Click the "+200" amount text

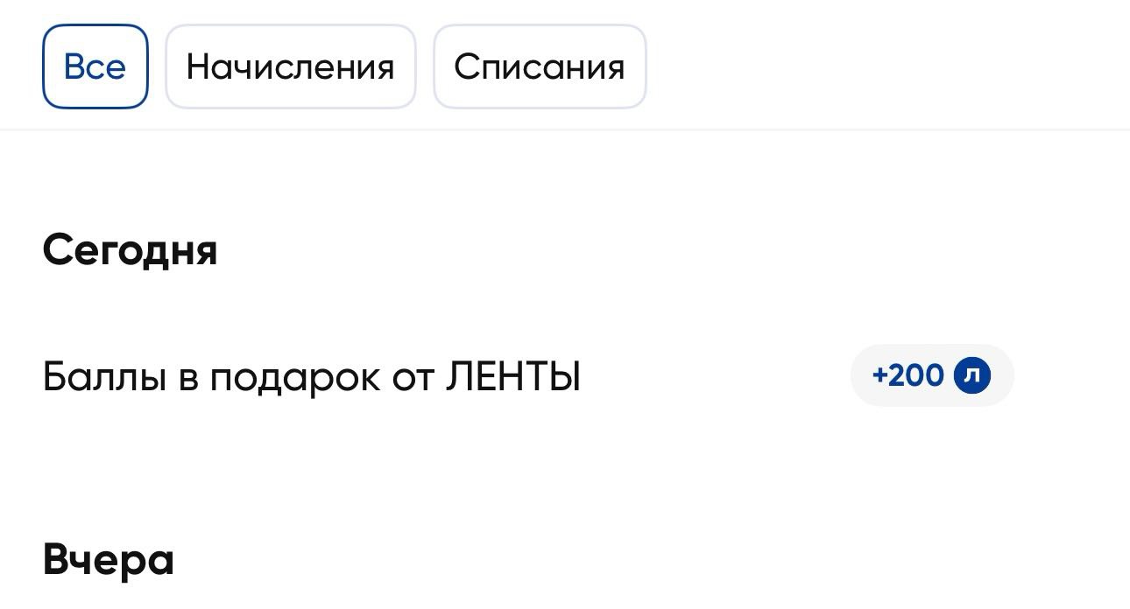(908, 375)
